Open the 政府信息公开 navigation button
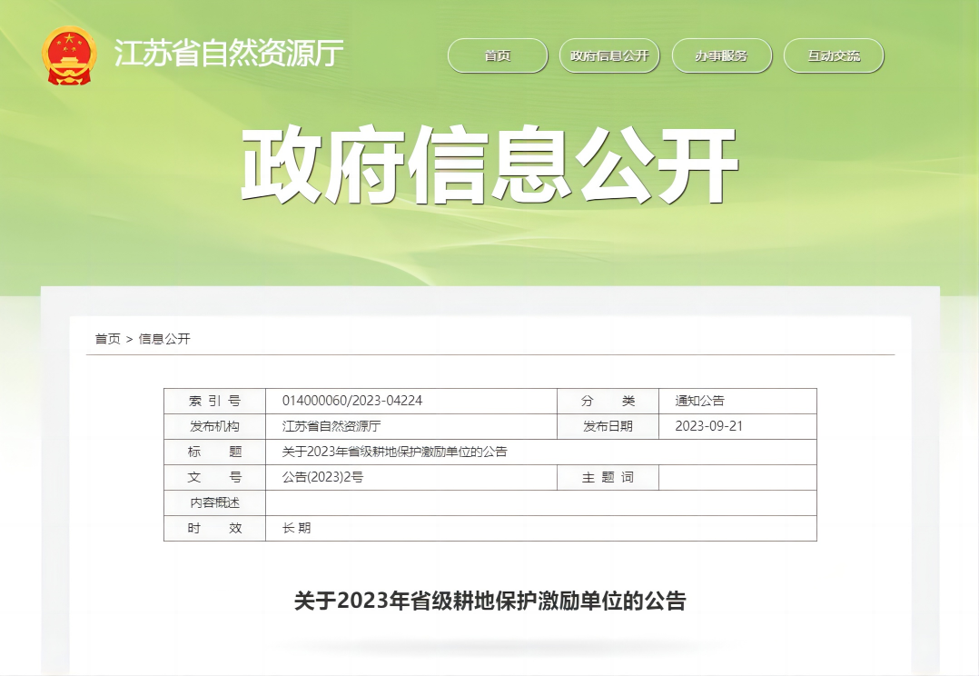Image resolution: width=979 pixels, height=676 pixels. 609,55
